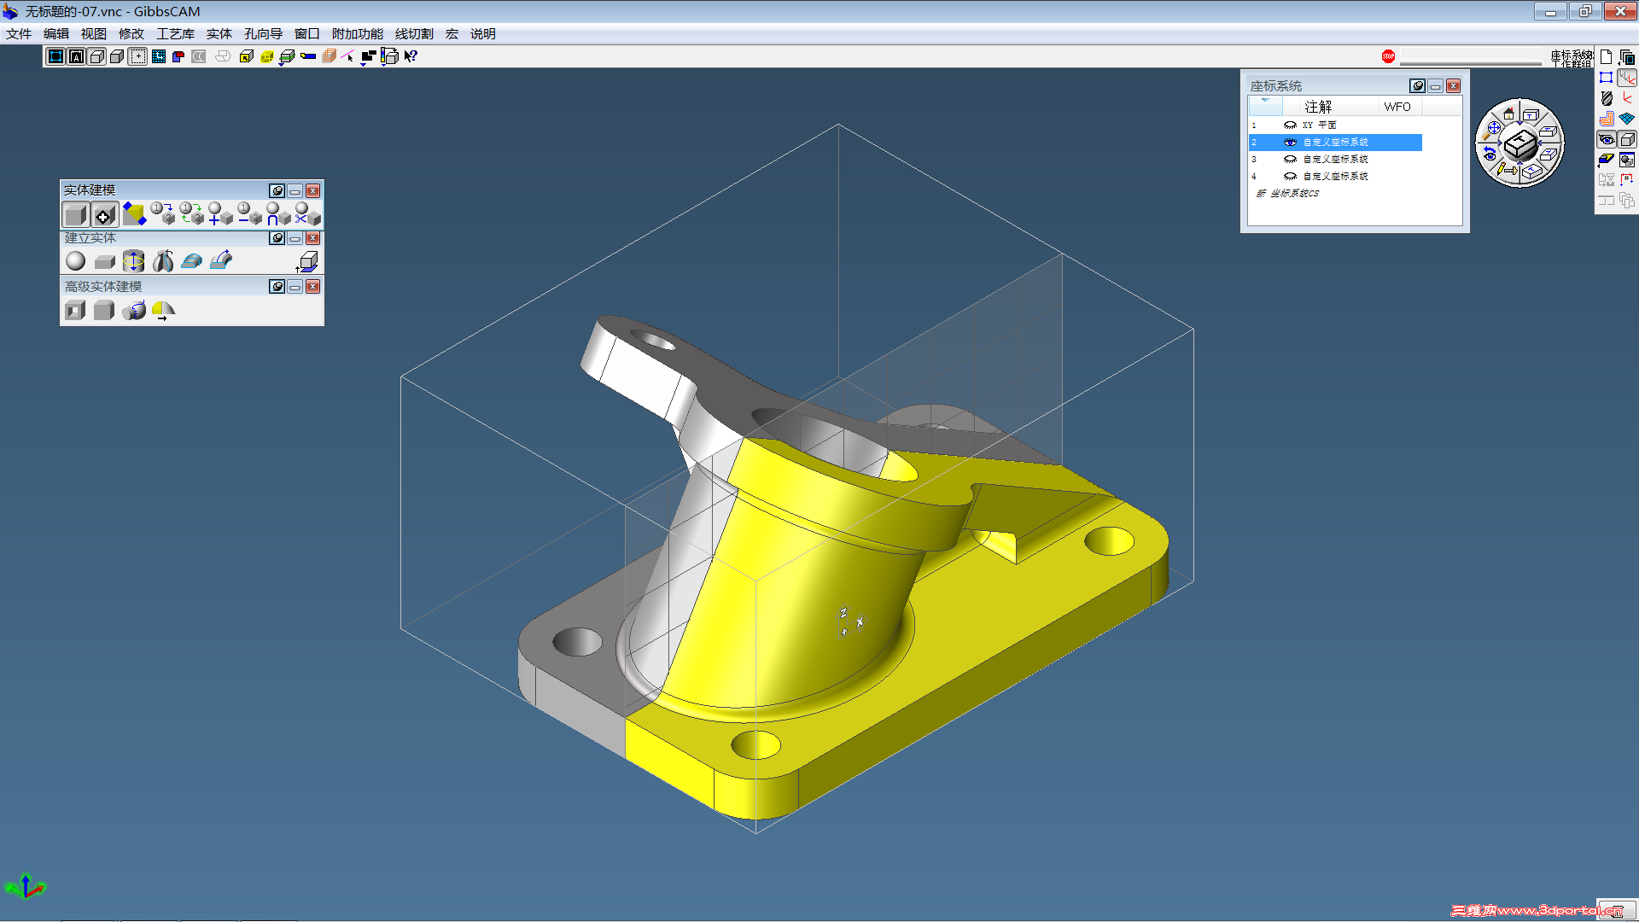Viewport: 1639px width, 922px height.
Task: Choose the solid intersection icon
Action: coord(277,213)
